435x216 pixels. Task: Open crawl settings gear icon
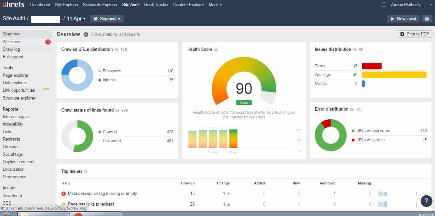[427, 19]
